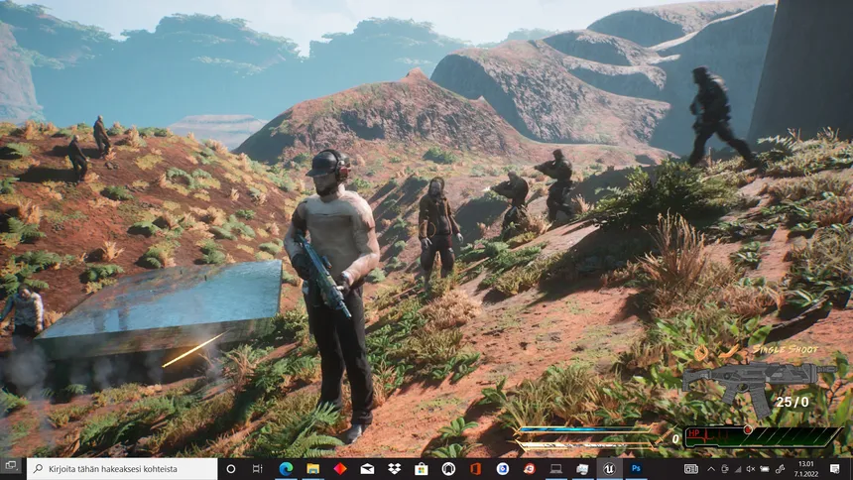853x480 pixels.
Task: Click the taskbar search field
Action: [x=122, y=468]
